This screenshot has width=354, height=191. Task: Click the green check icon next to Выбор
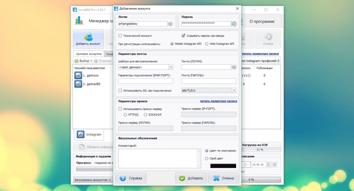(x=76, y=61)
